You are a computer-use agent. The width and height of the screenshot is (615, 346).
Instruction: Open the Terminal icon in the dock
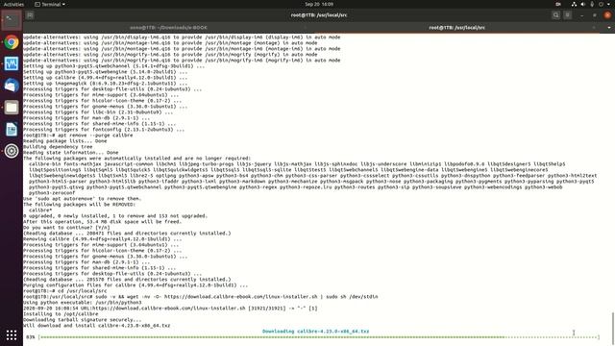(12, 19)
